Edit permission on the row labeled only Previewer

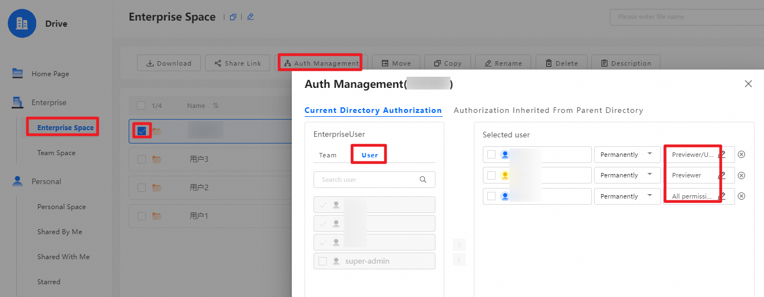click(722, 175)
